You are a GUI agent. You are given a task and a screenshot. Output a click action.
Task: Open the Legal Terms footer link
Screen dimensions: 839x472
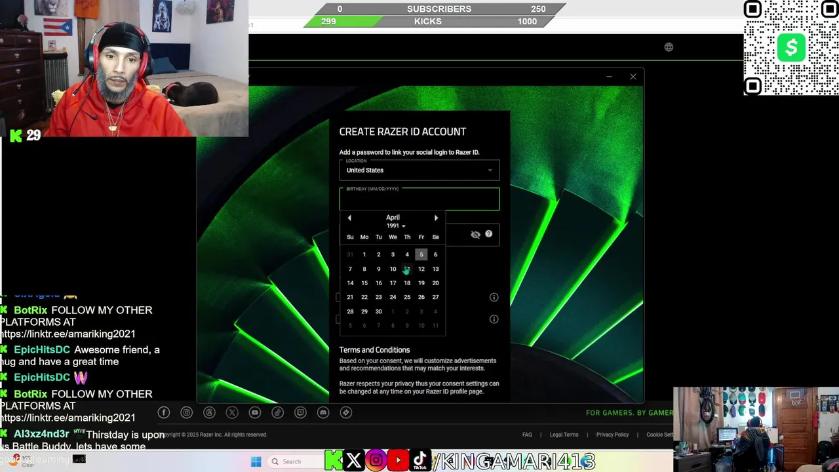(564, 435)
